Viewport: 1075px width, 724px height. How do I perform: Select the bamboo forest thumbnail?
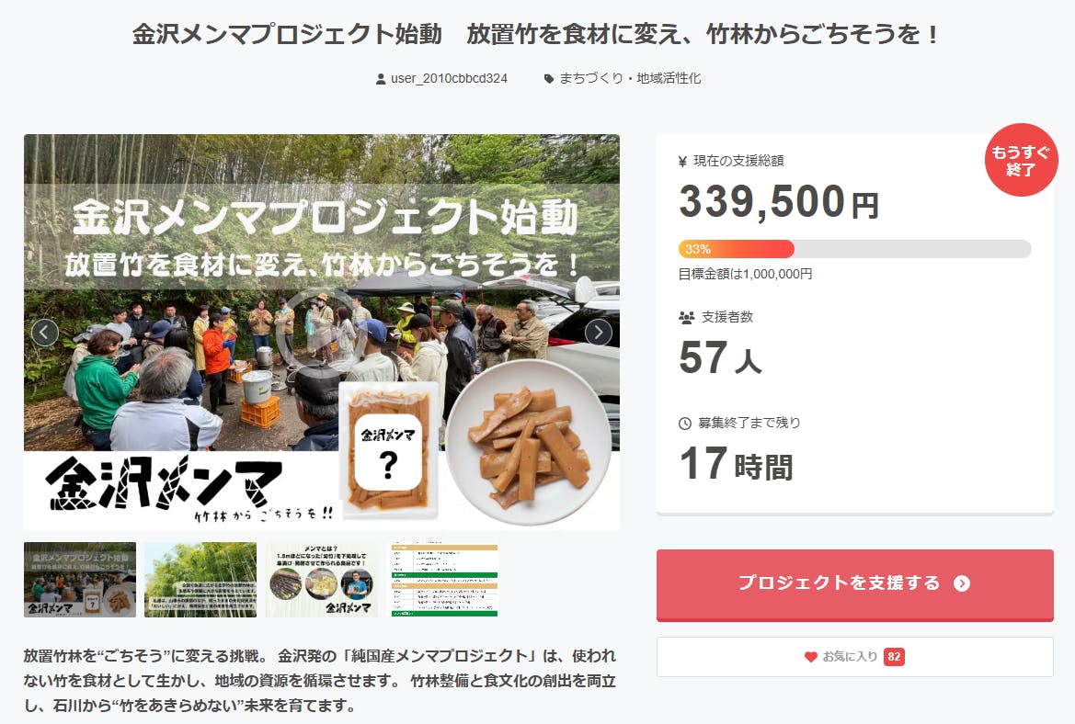pyautogui.click(x=200, y=580)
